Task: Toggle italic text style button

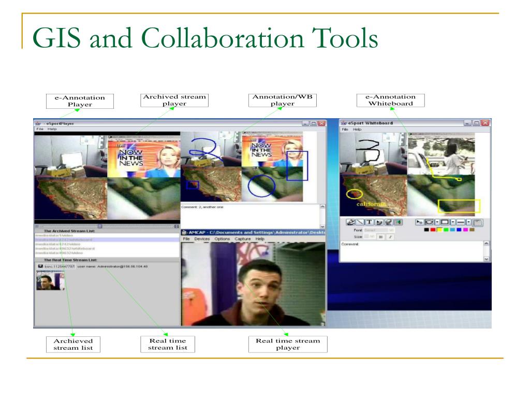Action: [x=390, y=237]
